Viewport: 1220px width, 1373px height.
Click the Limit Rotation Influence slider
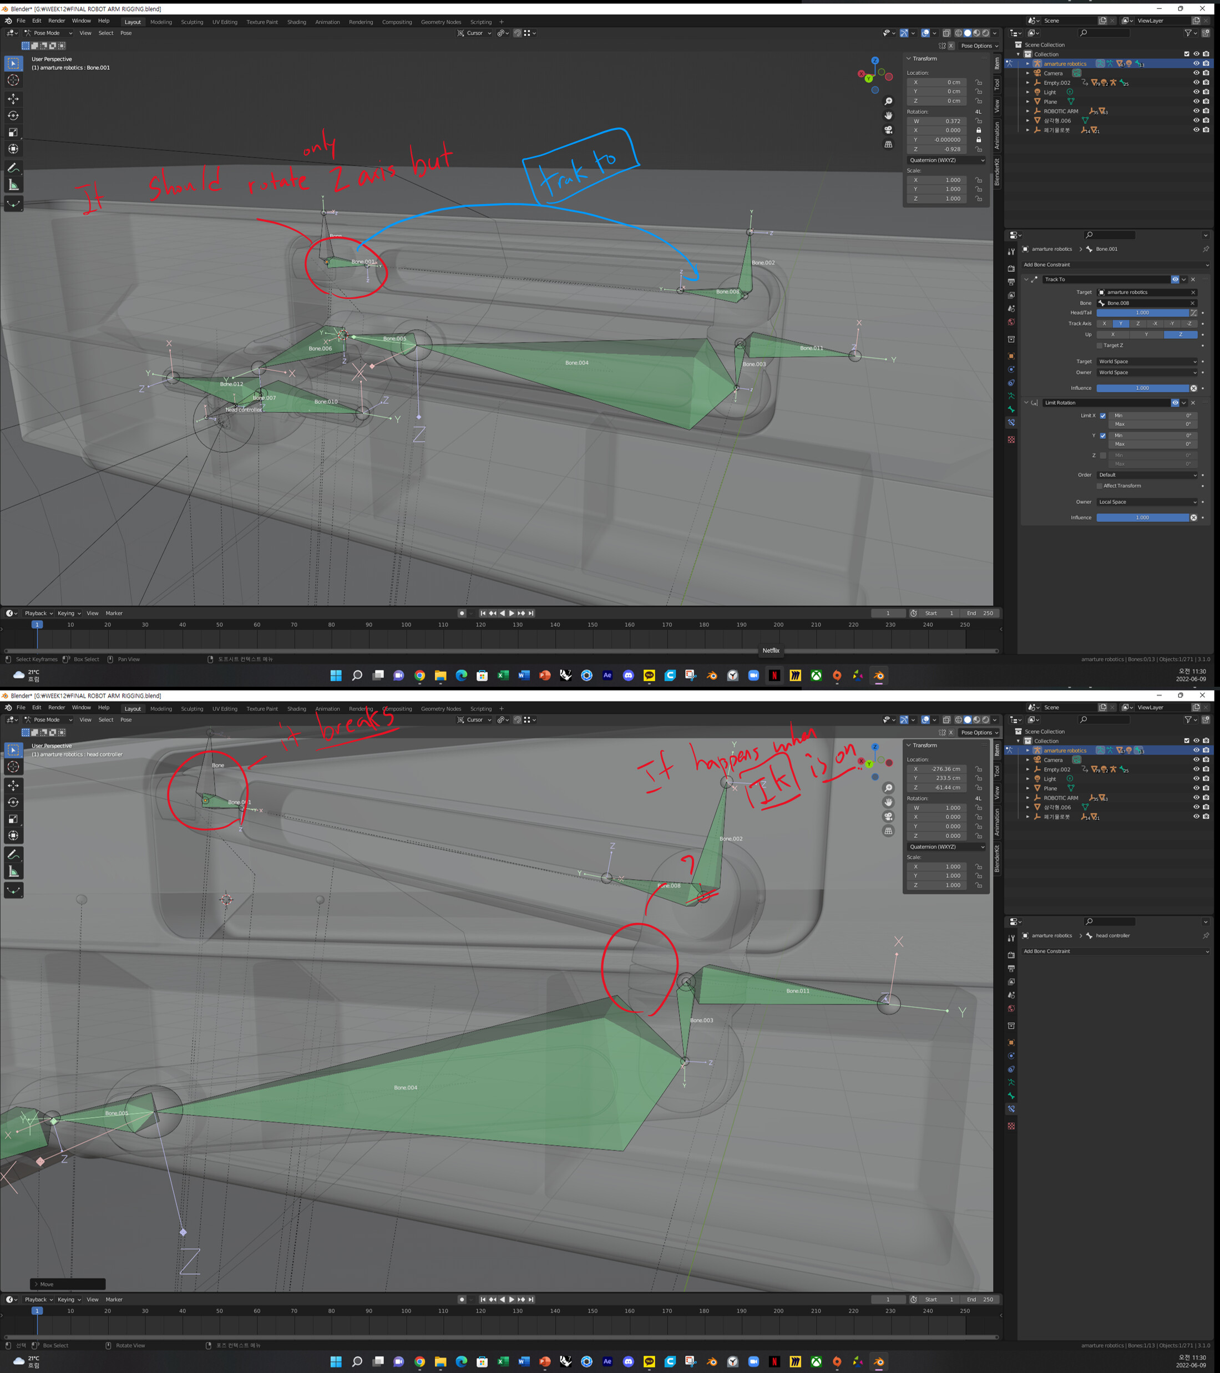(x=1142, y=517)
